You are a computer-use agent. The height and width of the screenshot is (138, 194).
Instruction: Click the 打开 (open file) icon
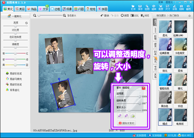[x=134, y=7]
